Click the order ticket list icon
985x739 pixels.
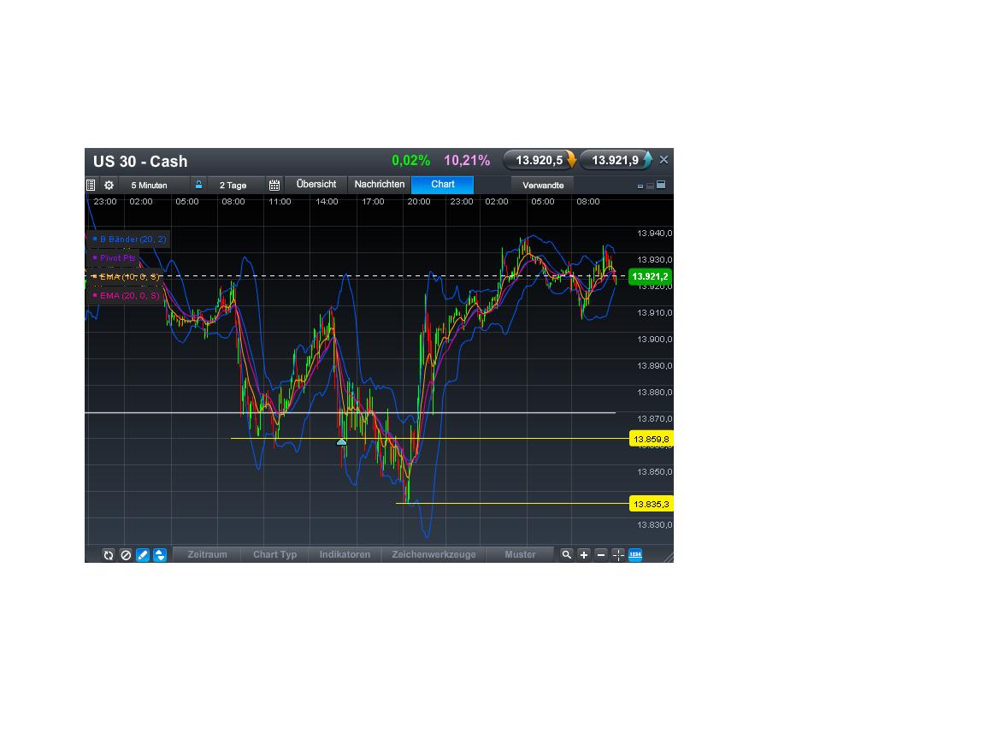tap(91, 185)
